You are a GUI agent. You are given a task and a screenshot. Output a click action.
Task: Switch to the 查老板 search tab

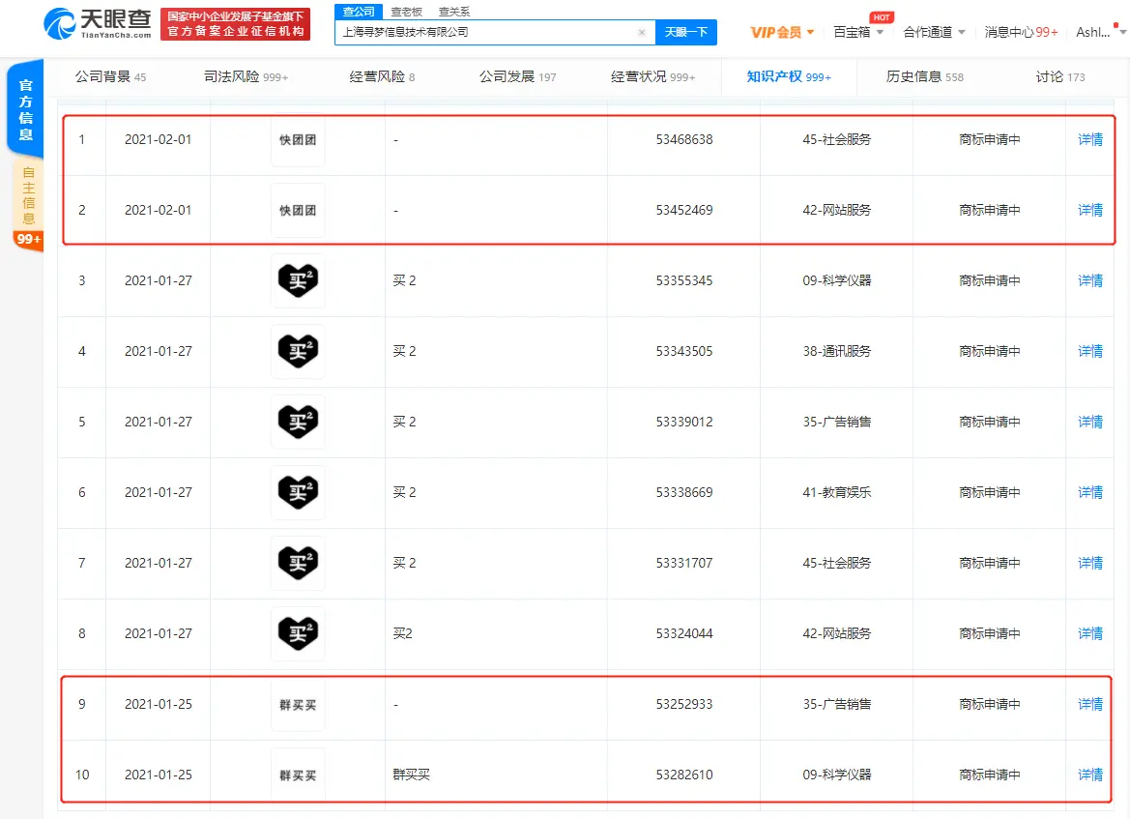coord(406,12)
